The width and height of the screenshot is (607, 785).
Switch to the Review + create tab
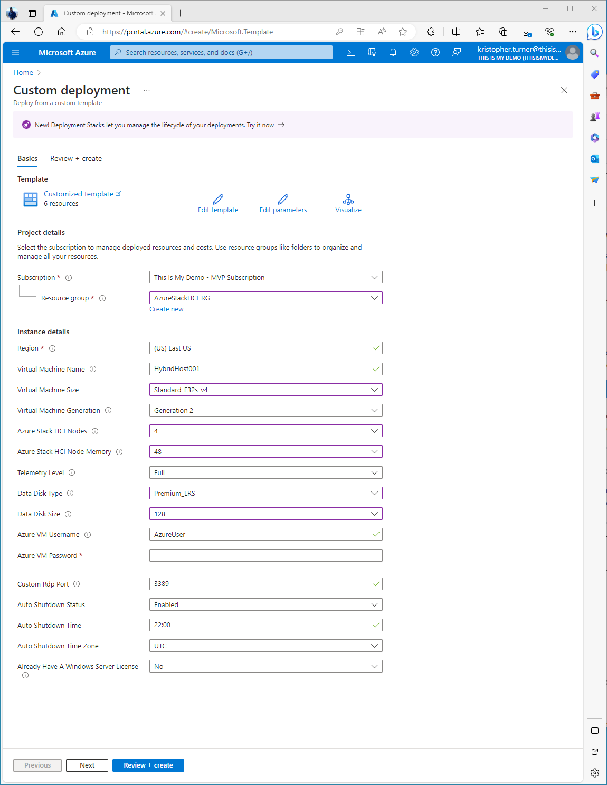coord(76,158)
